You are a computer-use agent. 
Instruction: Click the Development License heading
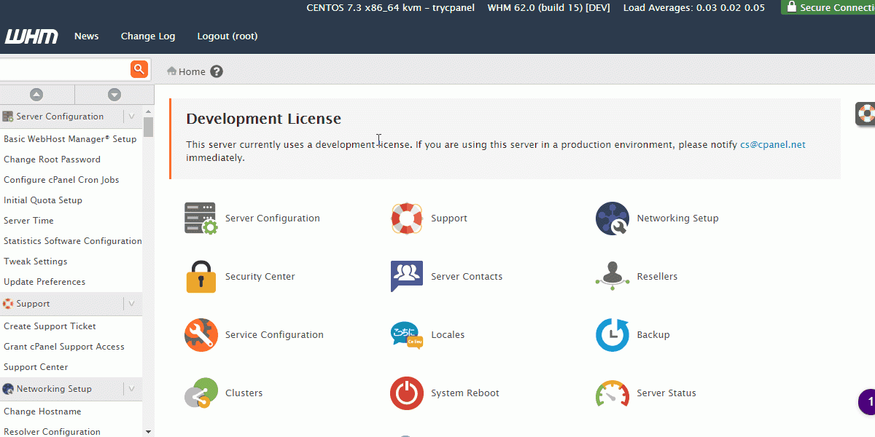click(263, 119)
